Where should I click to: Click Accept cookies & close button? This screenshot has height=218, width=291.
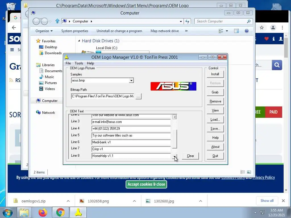[x=146, y=184]
